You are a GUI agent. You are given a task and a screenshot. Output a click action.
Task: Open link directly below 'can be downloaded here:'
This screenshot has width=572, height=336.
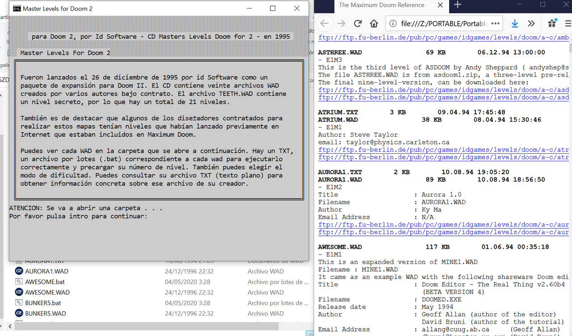(443, 90)
